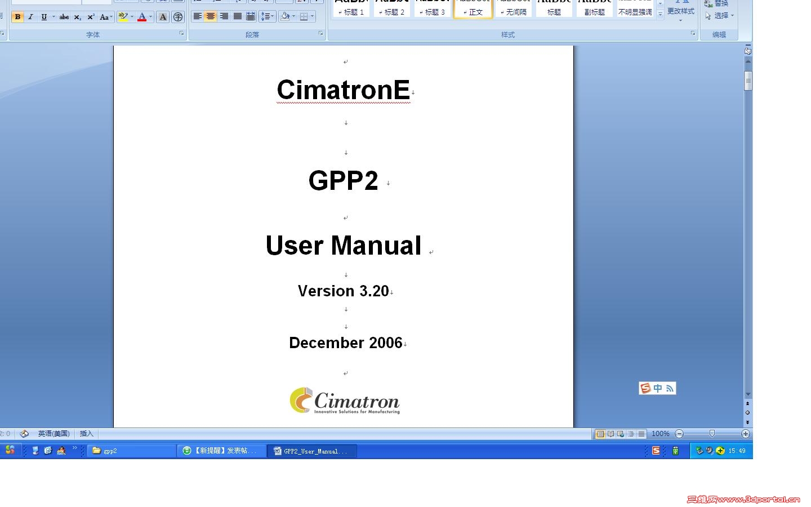Open font dialog launcher
Image resolution: width=811 pixels, height=507 pixels.
coord(182,34)
